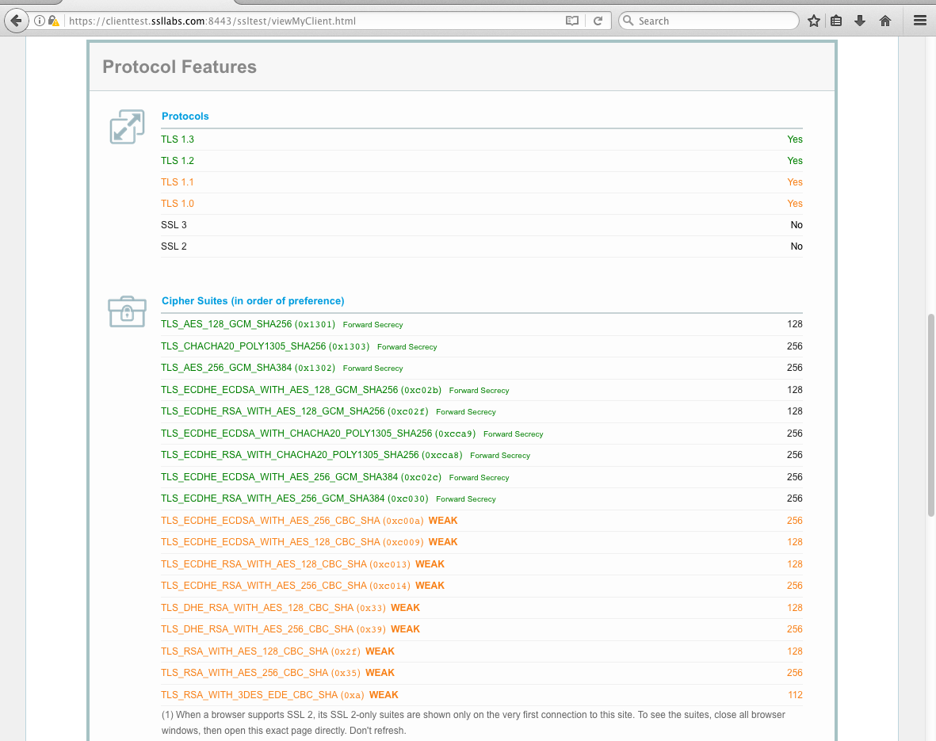Click the TLS 1.3 protocol row label
936x741 pixels.
coord(178,139)
